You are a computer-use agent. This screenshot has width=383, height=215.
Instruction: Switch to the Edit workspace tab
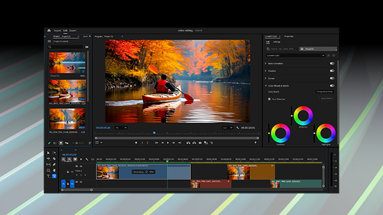tap(65, 30)
